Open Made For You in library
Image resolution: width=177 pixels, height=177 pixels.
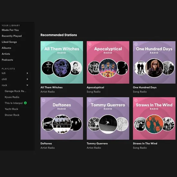pos(10,30)
